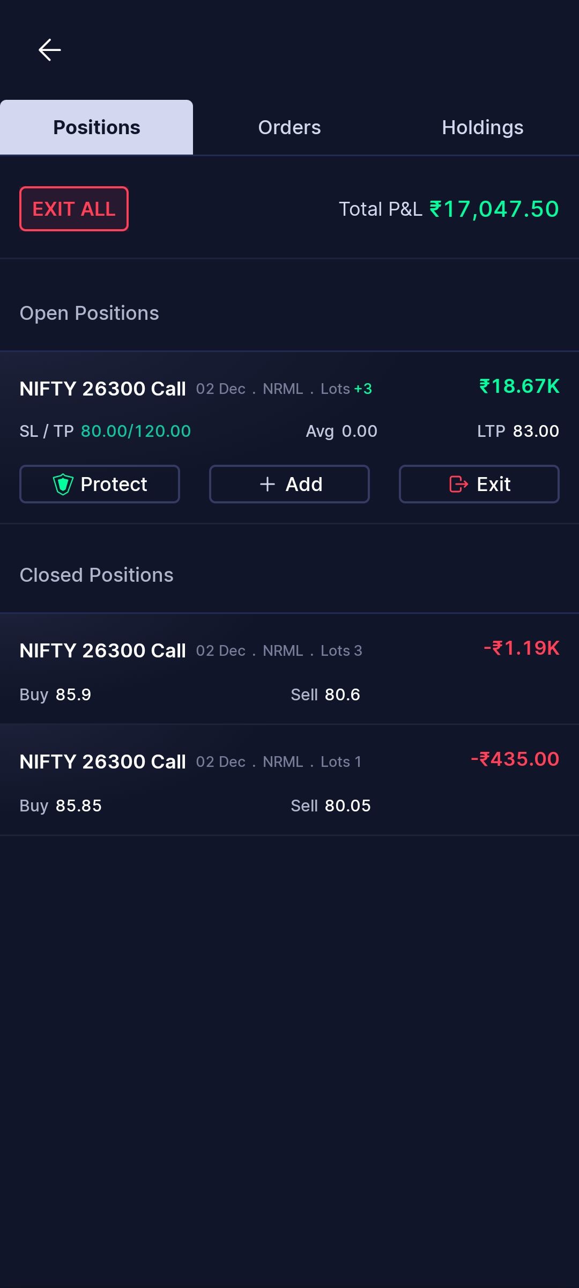This screenshot has width=579, height=1288.
Task: Tap the -₹1.19K loss value
Action: (522, 648)
